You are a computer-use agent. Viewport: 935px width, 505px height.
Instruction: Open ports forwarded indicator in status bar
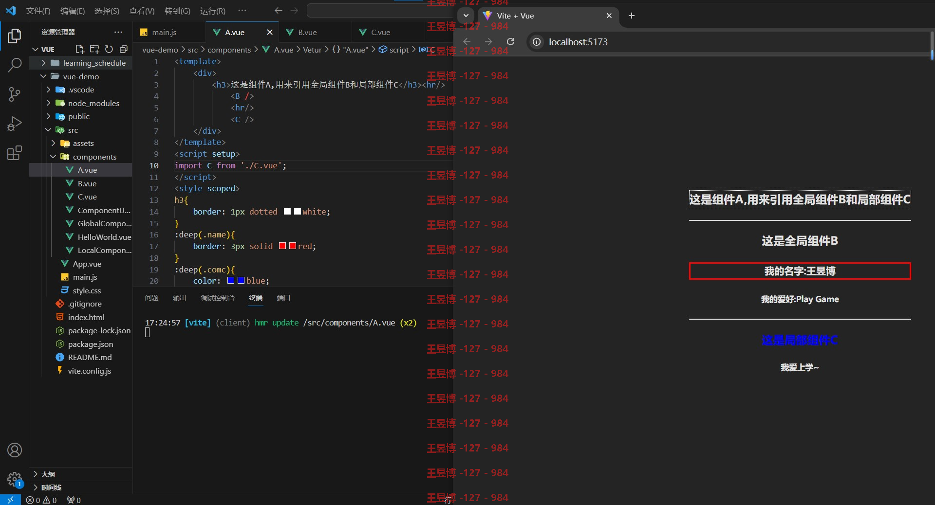[74, 500]
